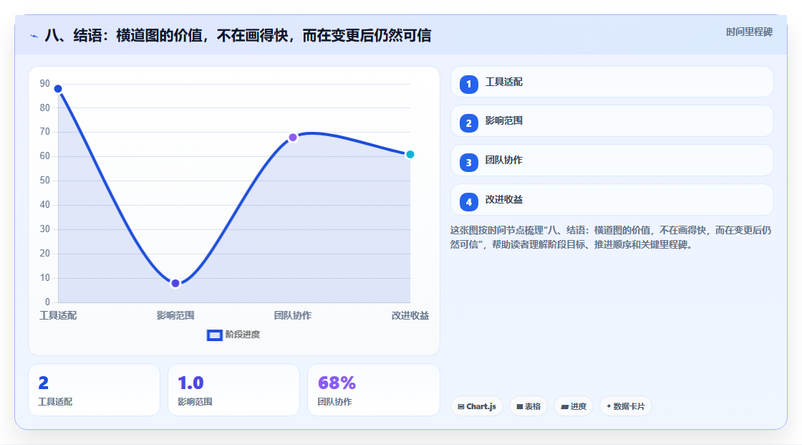This screenshot has width=802, height=445.
Task: Click the number 4 badge for 改进收益
Action: click(x=468, y=202)
